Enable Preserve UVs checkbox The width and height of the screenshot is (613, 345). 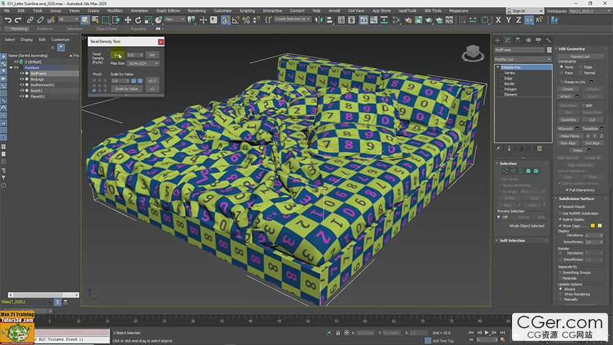[561, 82]
